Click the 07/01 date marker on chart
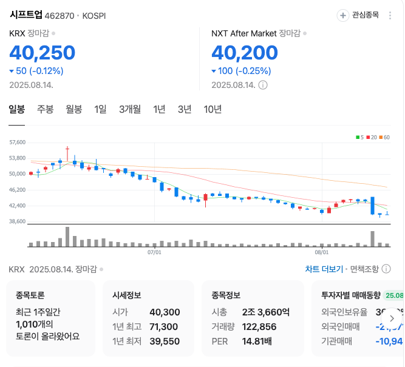Image resolution: width=405 pixels, height=367 pixels. tap(154, 252)
